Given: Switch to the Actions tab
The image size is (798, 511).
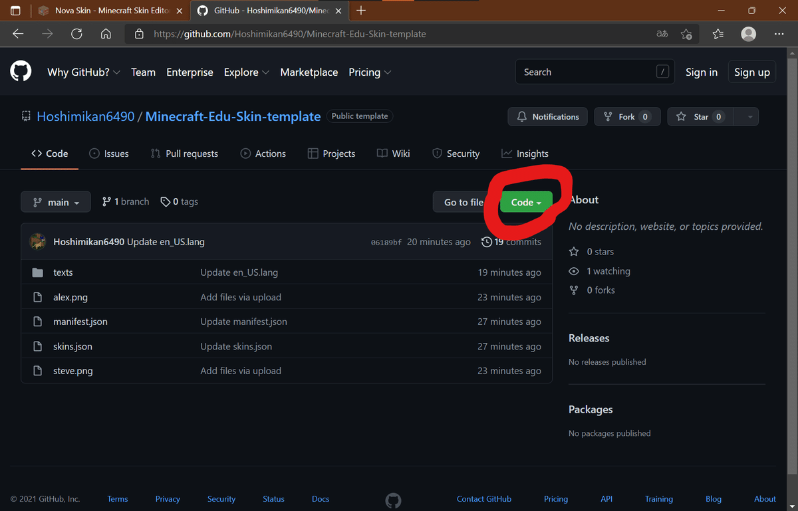Looking at the screenshot, I should click(263, 153).
